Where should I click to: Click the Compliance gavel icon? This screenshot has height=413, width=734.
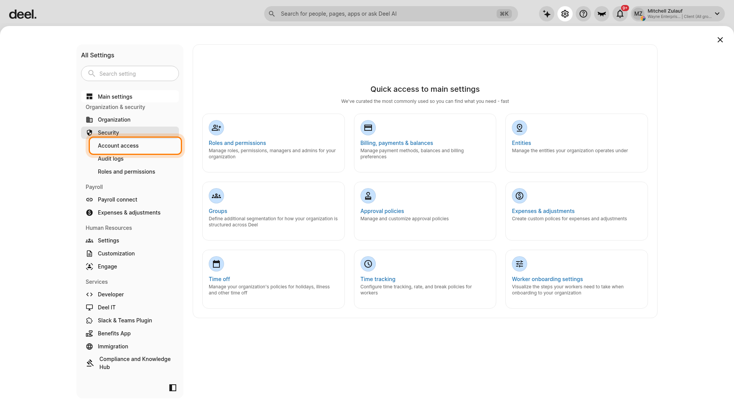[x=90, y=363]
